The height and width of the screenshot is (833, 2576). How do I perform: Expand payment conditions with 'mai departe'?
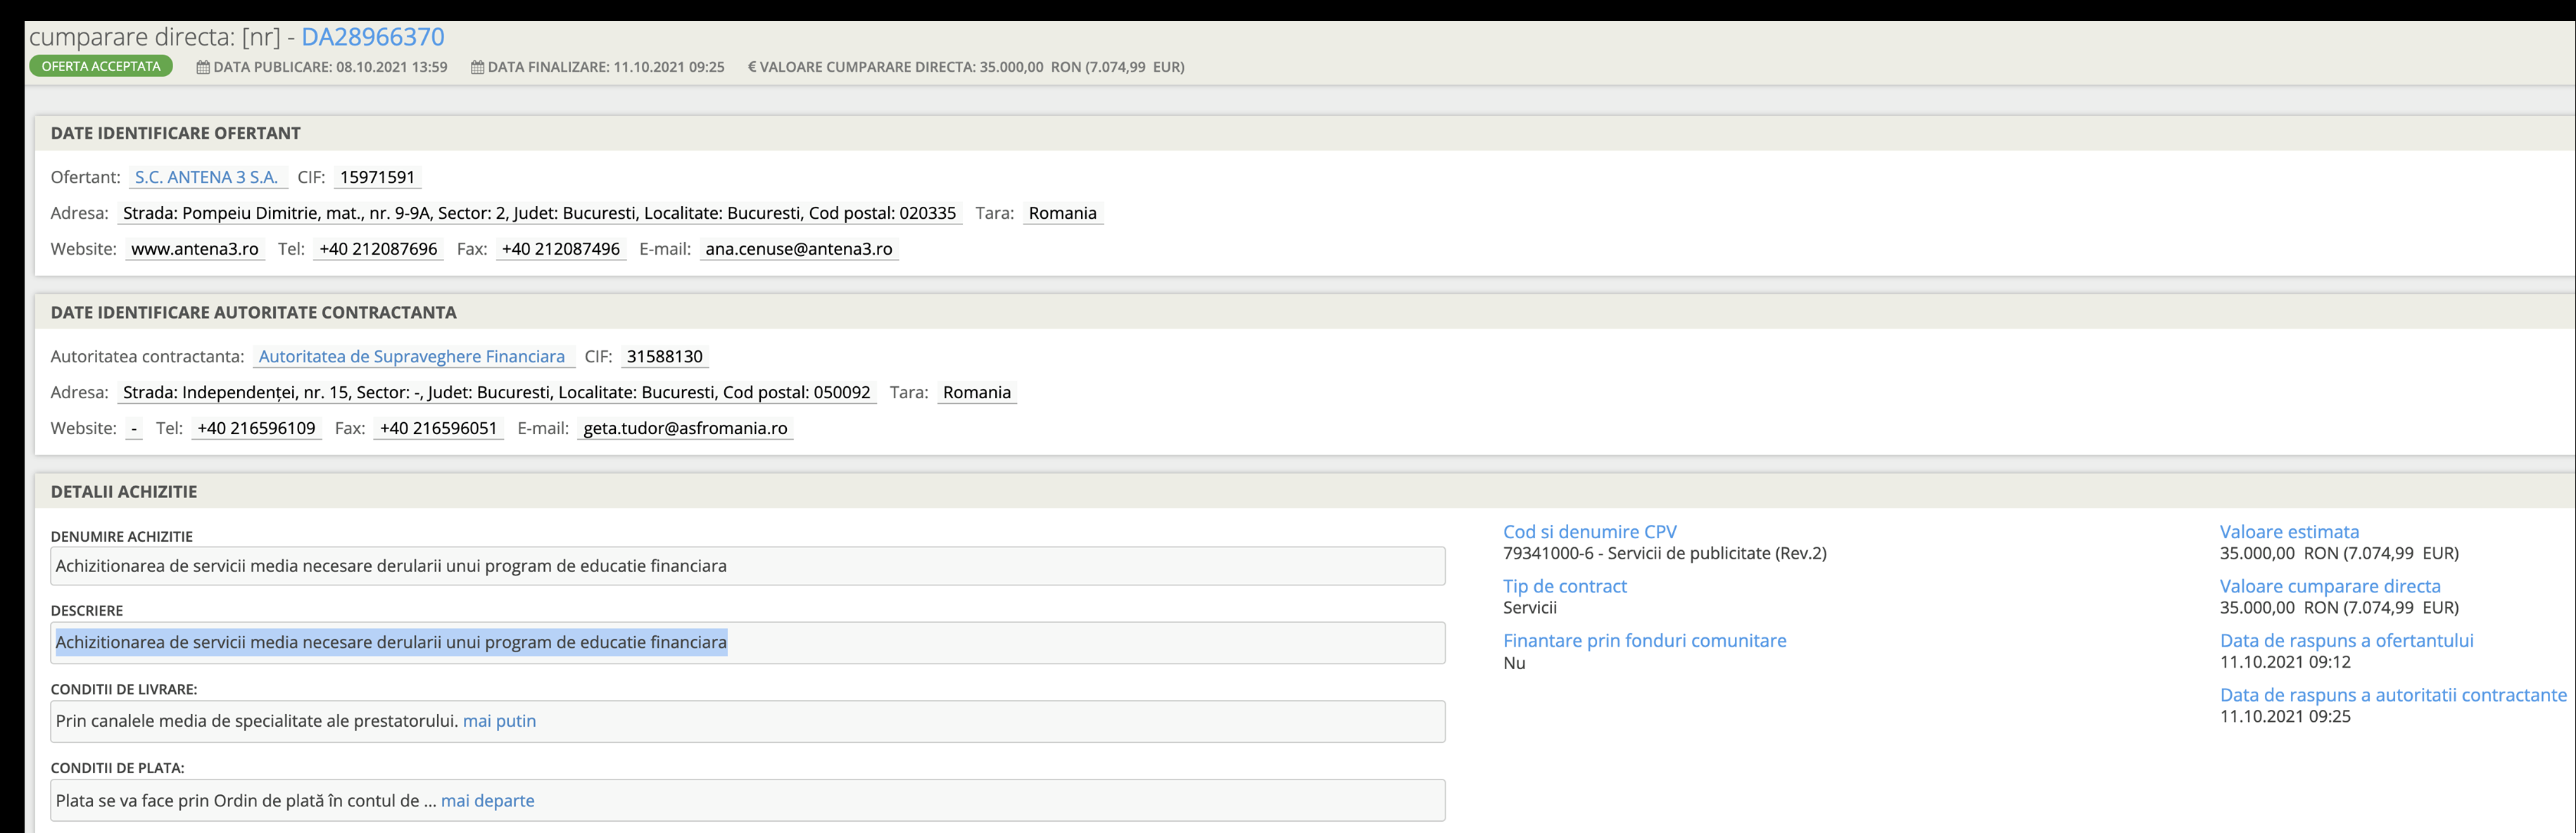click(x=487, y=801)
